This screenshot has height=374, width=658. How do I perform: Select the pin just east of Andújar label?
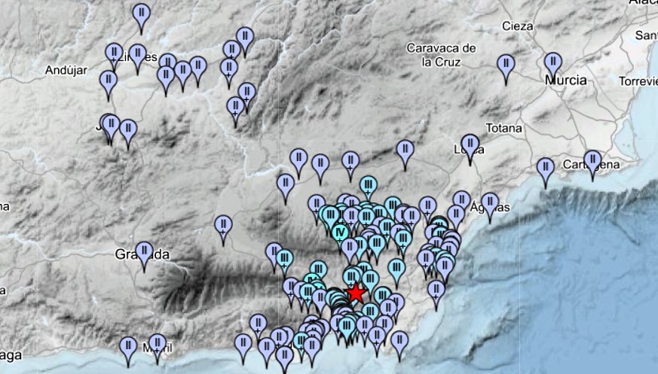click(x=109, y=81)
